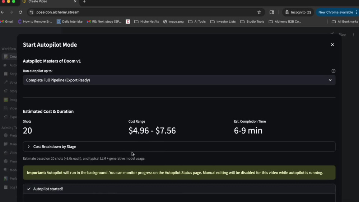Select Voice item in sidebar
This screenshot has width=359, height=202.
tap(9, 83)
